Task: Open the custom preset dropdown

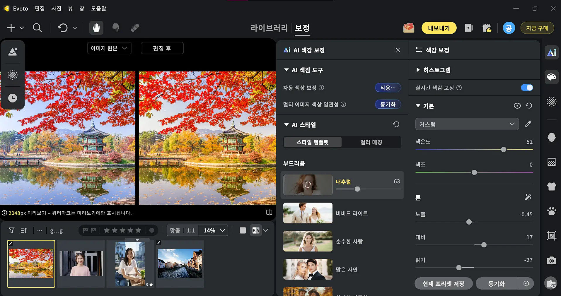Action: click(466, 124)
